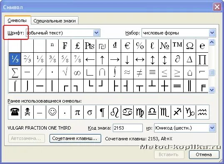Choose the care-of ℅ symbol
The height and width of the screenshot is (164, 224).
pyautogui.click(x=140, y=46)
